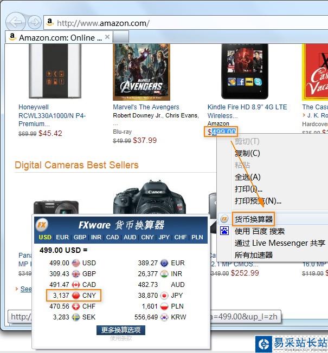Select EUR in the currency bar
This screenshot has height=353, width=328.
pyautogui.click(x=62, y=237)
